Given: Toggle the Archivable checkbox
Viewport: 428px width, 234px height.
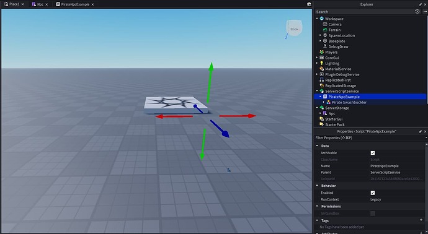Looking at the screenshot, I should pyautogui.click(x=373, y=153).
